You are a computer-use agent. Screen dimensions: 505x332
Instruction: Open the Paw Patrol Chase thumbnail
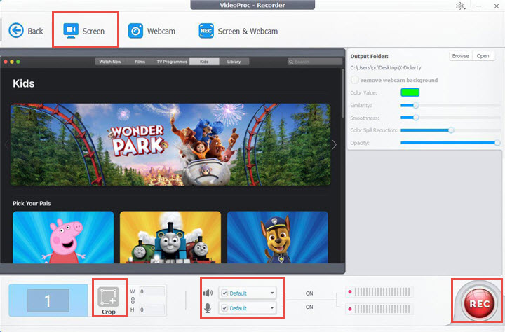278,237
